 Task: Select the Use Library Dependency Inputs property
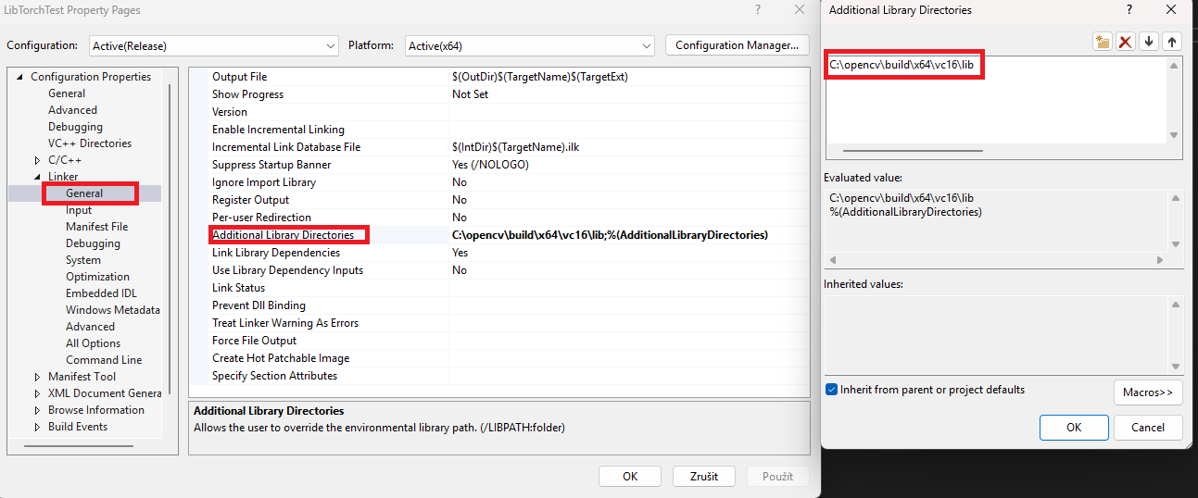point(287,270)
